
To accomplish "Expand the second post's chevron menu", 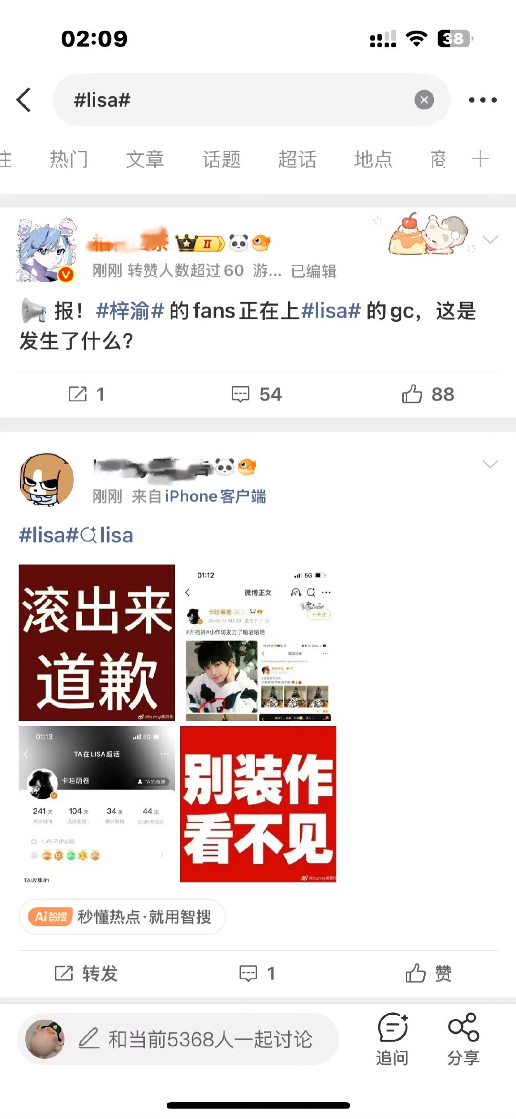I will pos(490,464).
